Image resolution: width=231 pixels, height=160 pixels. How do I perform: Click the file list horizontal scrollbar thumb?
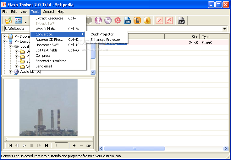point(135,148)
